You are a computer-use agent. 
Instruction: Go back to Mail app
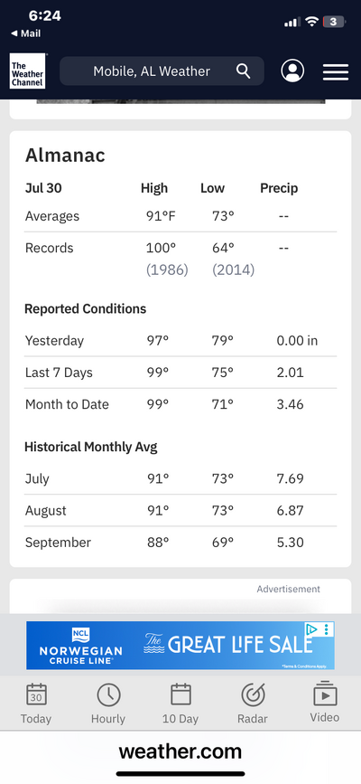click(x=26, y=33)
